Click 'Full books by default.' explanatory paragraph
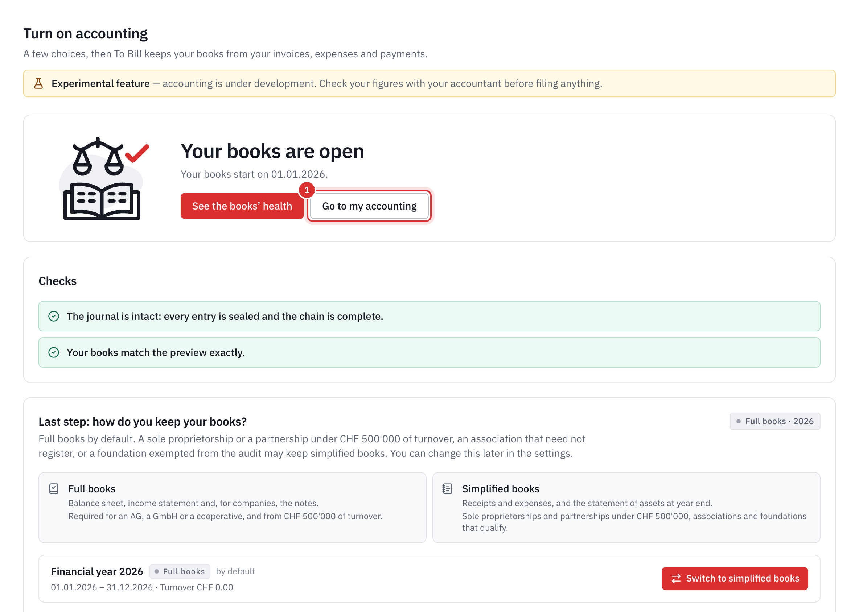The height and width of the screenshot is (612, 859). click(312, 446)
